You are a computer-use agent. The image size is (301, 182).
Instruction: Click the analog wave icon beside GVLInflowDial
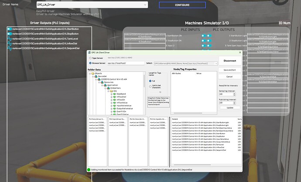tap(10, 44)
